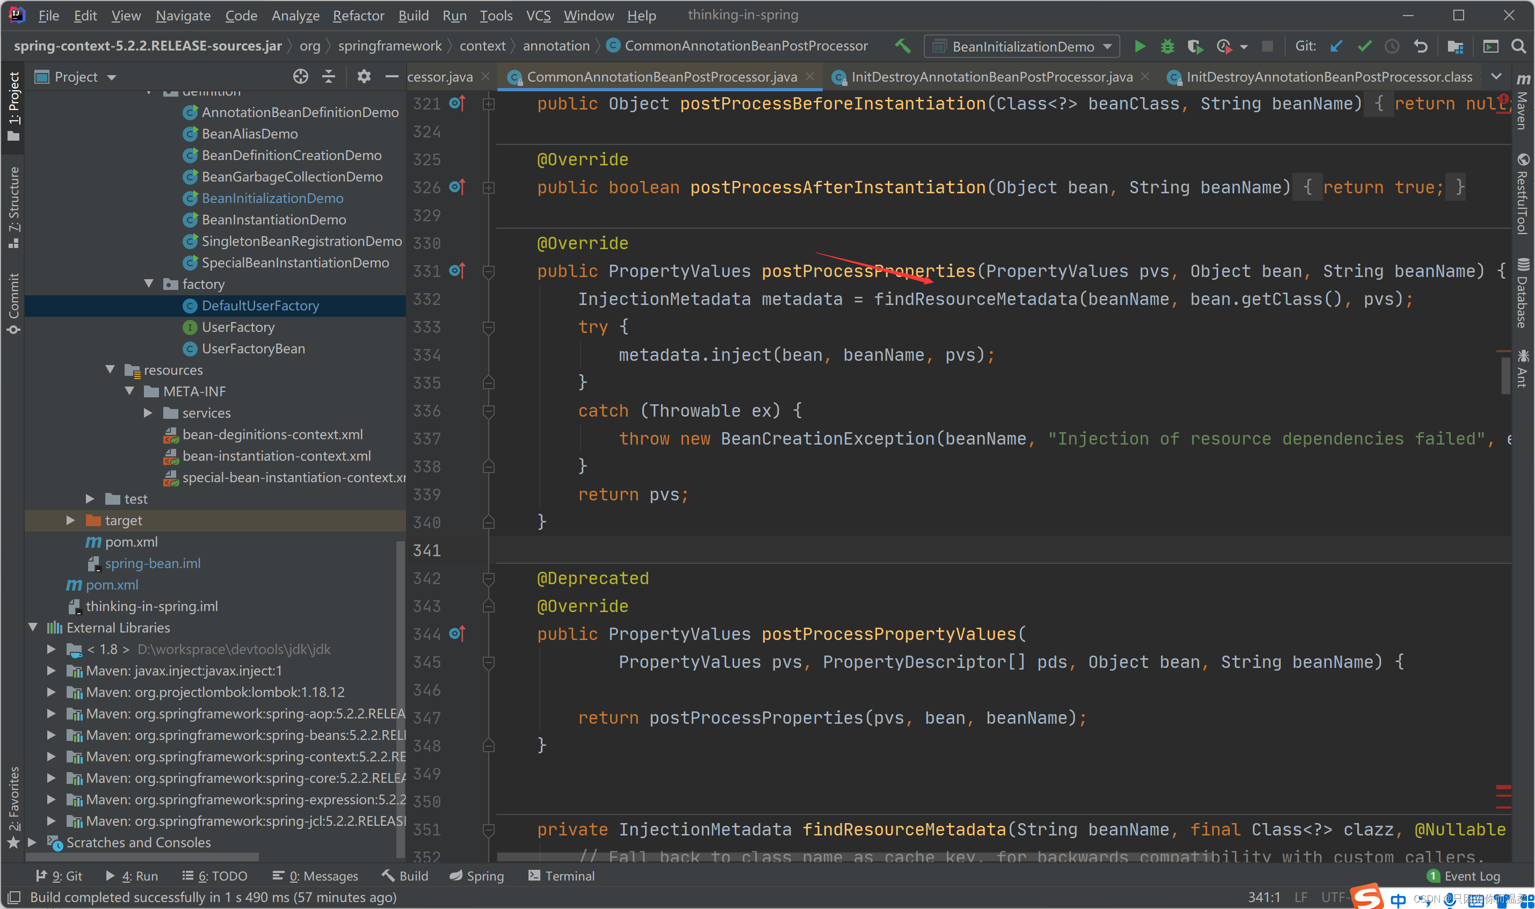This screenshot has height=909, width=1535.
Task: Click the Git commit checkmark icon
Action: coord(1364,47)
